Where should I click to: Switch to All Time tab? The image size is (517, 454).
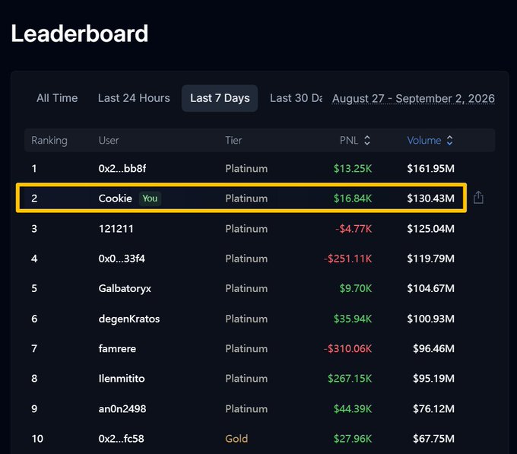tap(57, 98)
